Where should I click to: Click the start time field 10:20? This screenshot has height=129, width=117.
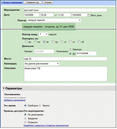pos(47,15)
